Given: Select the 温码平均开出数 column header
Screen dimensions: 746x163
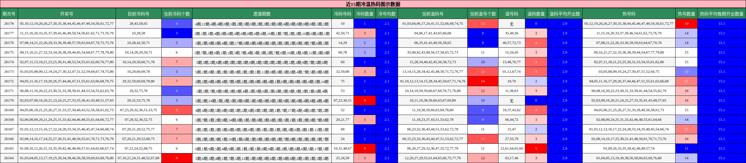Looking at the screenshot, I should click(x=565, y=14).
